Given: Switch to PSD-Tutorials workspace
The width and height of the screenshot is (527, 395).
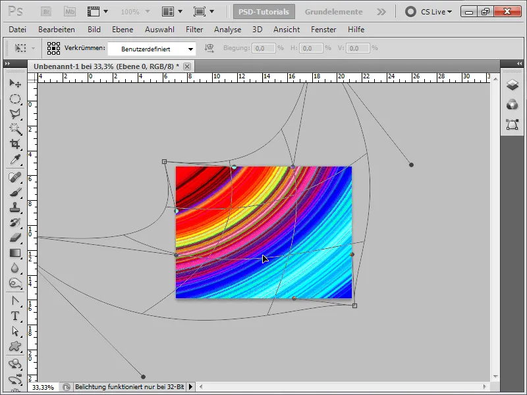Looking at the screenshot, I should click(264, 12).
